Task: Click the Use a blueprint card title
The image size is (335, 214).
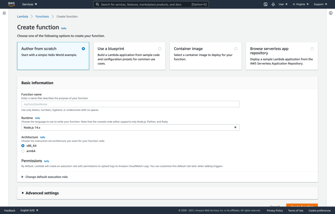Action: 111,49
